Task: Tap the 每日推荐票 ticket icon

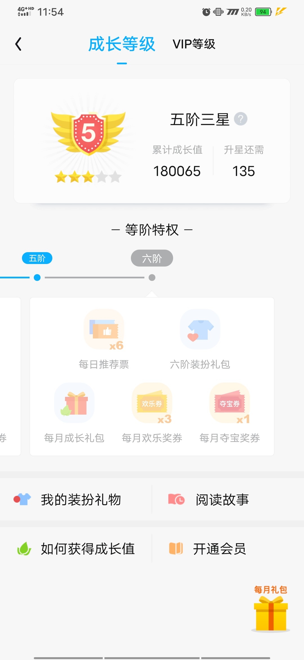Action: point(104,329)
